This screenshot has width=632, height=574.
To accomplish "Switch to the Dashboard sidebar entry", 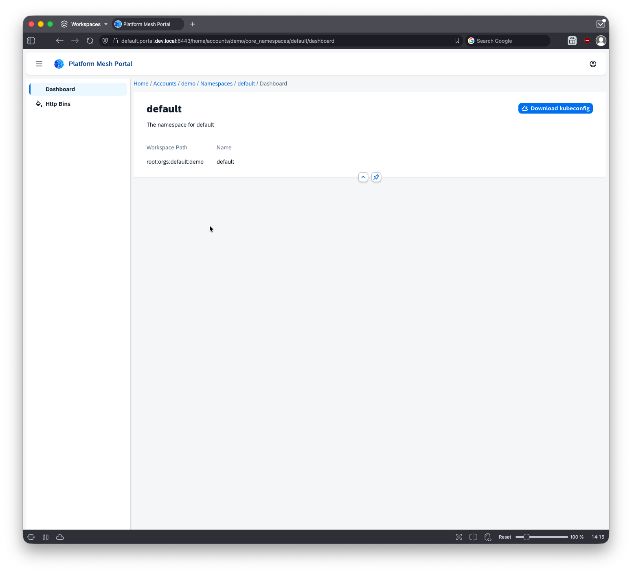I will pos(60,89).
